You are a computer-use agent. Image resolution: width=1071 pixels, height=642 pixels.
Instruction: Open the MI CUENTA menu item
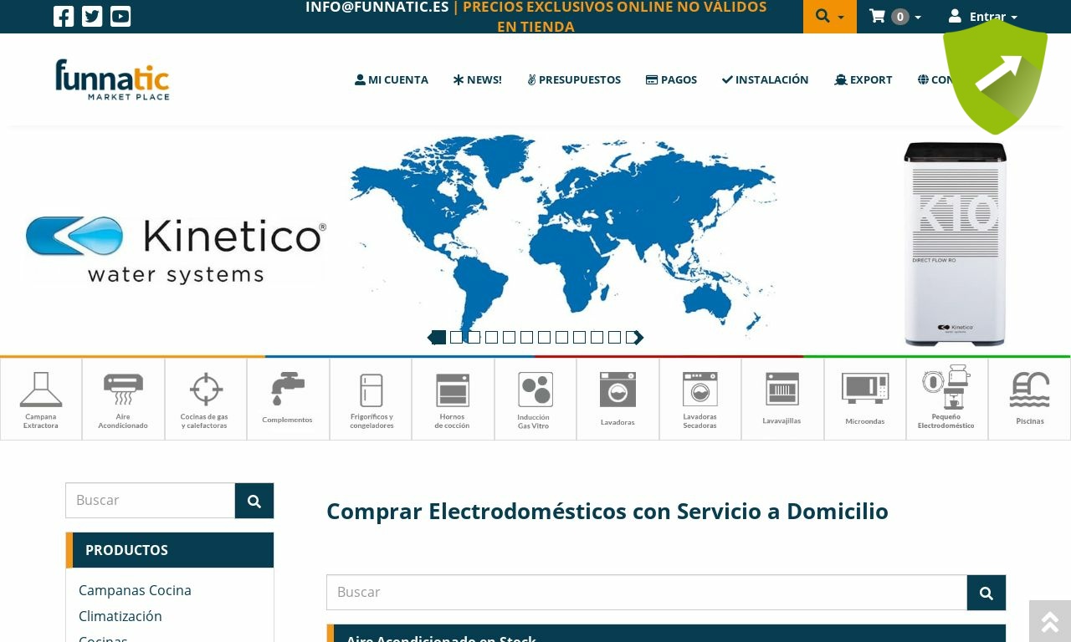[392, 79]
